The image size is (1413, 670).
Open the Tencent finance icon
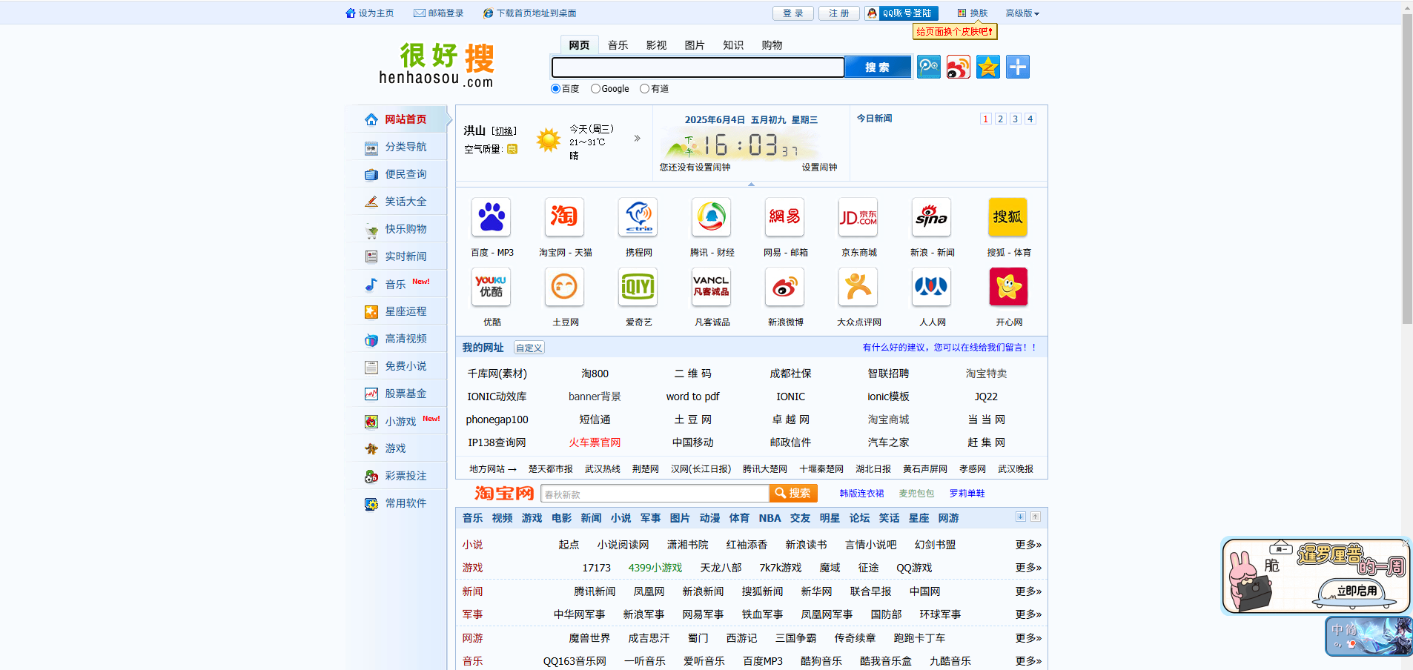click(x=712, y=216)
